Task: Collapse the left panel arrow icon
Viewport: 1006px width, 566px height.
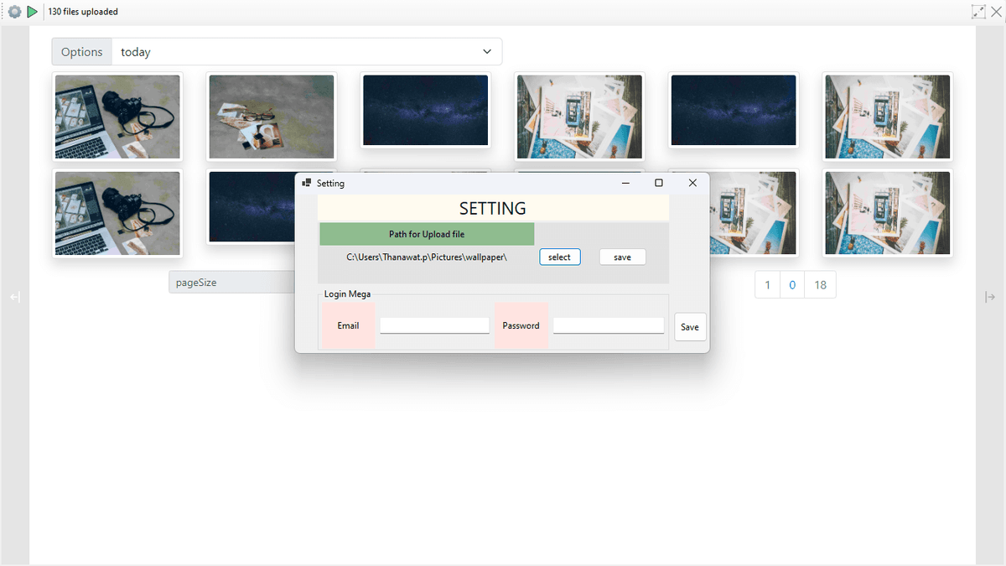Action: click(15, 297)
